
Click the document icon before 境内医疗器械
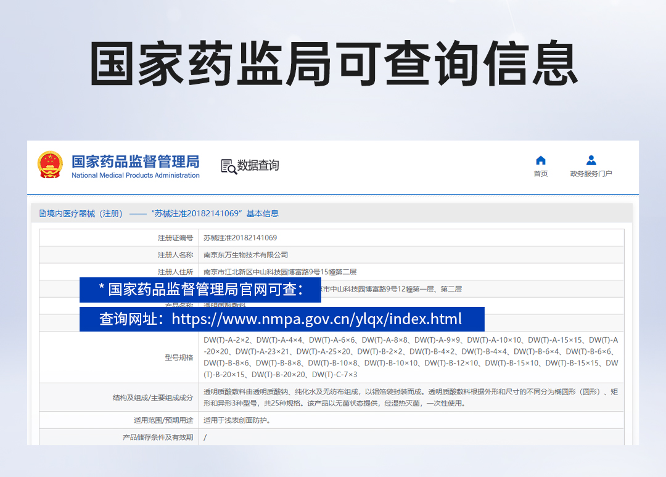pos(43,213)
